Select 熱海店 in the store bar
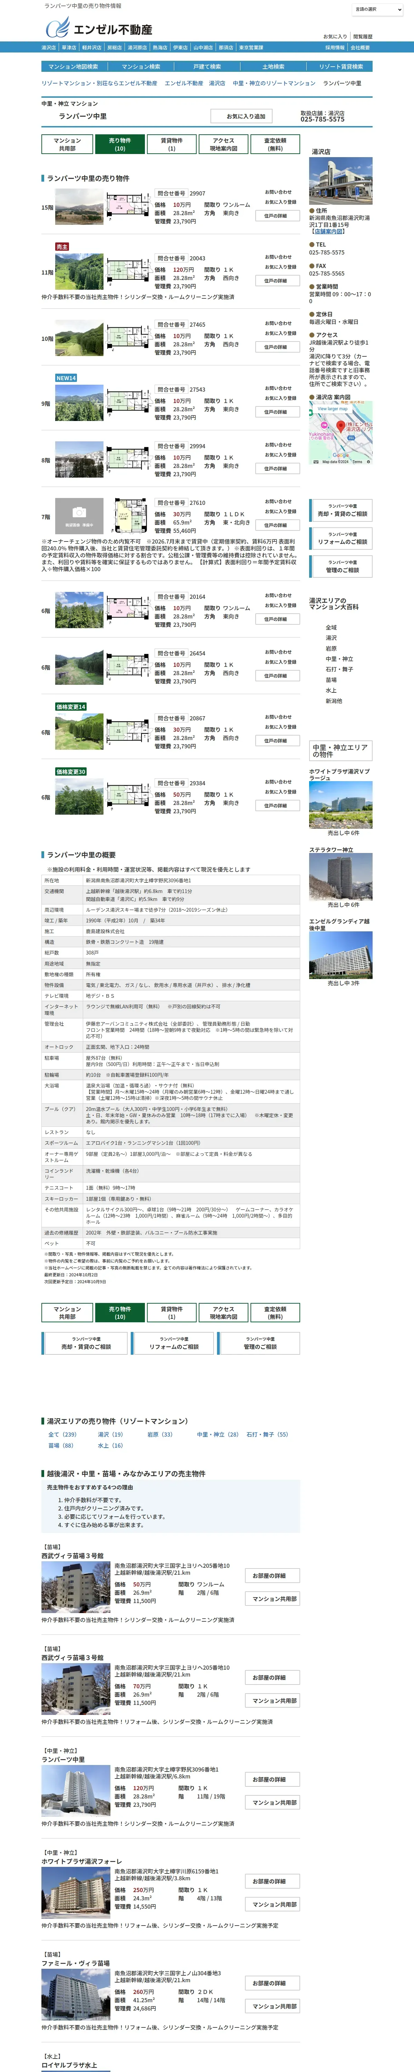The image size is (414, 2072). point(160,47)
